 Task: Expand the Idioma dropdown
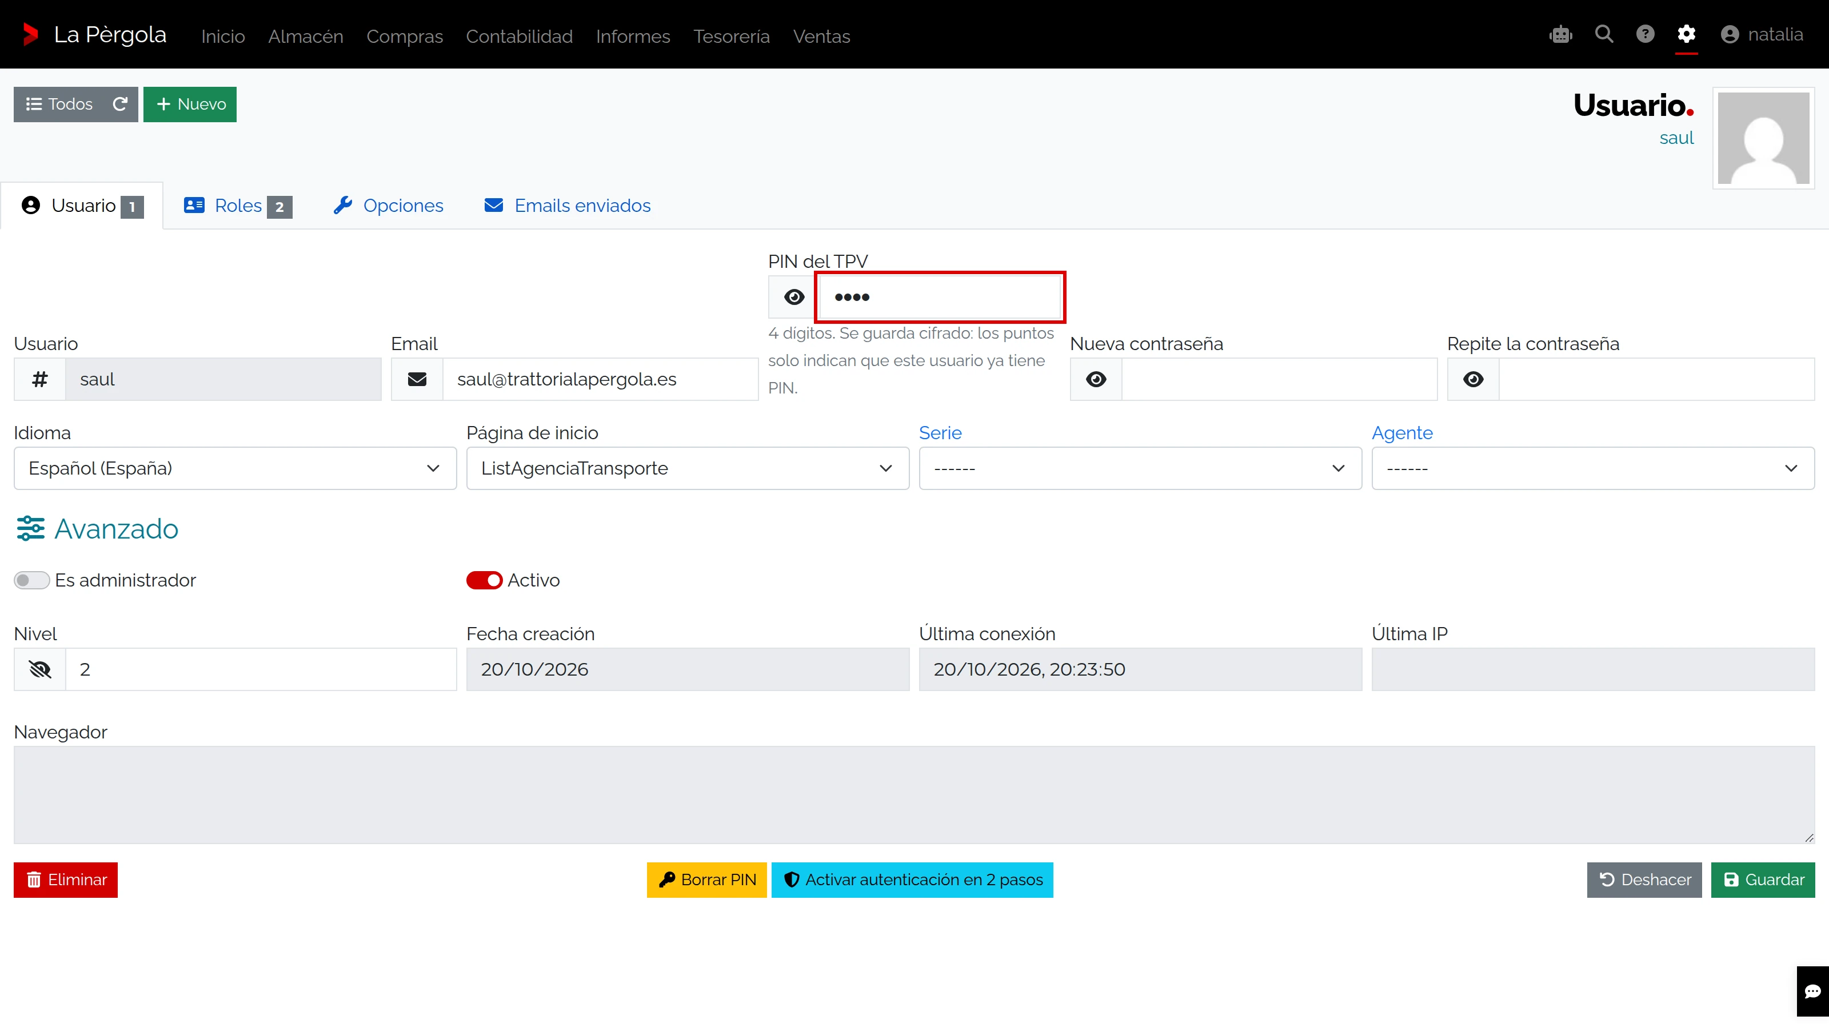click(235, 468)
